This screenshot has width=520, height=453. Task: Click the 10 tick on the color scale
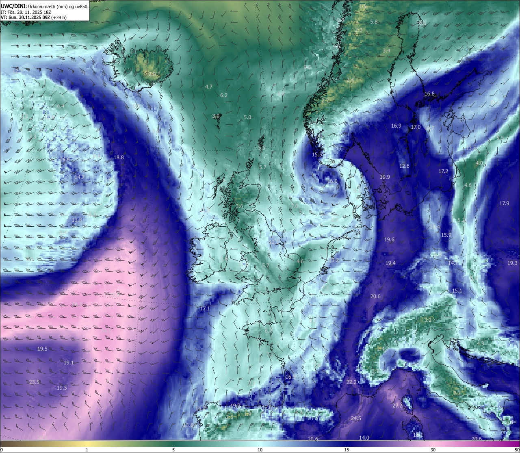point(260,449)
